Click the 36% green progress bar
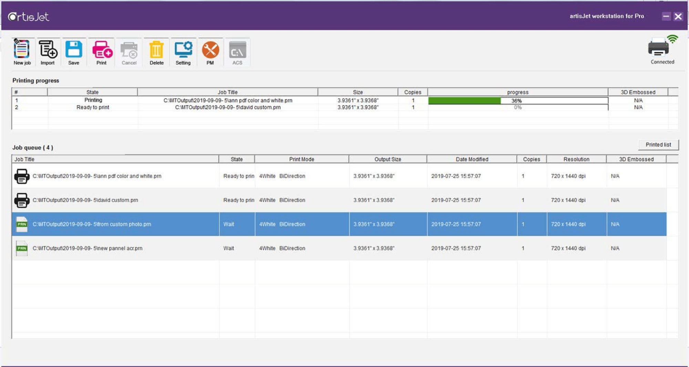Viewport: 689px width, 367px height. coord(464,100)
